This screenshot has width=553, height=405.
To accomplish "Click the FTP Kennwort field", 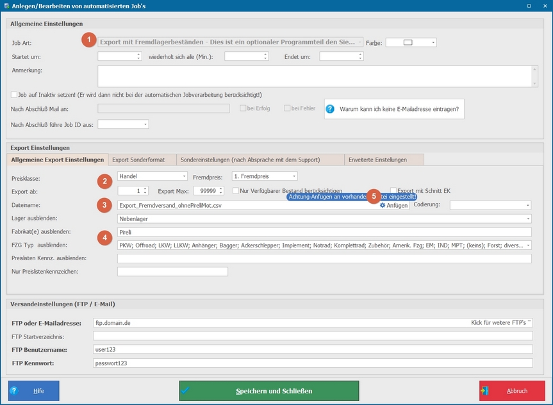I will pyautogui.click(x=313, y=363).
